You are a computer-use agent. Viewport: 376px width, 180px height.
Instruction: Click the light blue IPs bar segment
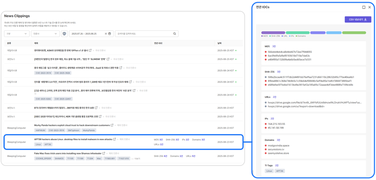click(334, 32)
